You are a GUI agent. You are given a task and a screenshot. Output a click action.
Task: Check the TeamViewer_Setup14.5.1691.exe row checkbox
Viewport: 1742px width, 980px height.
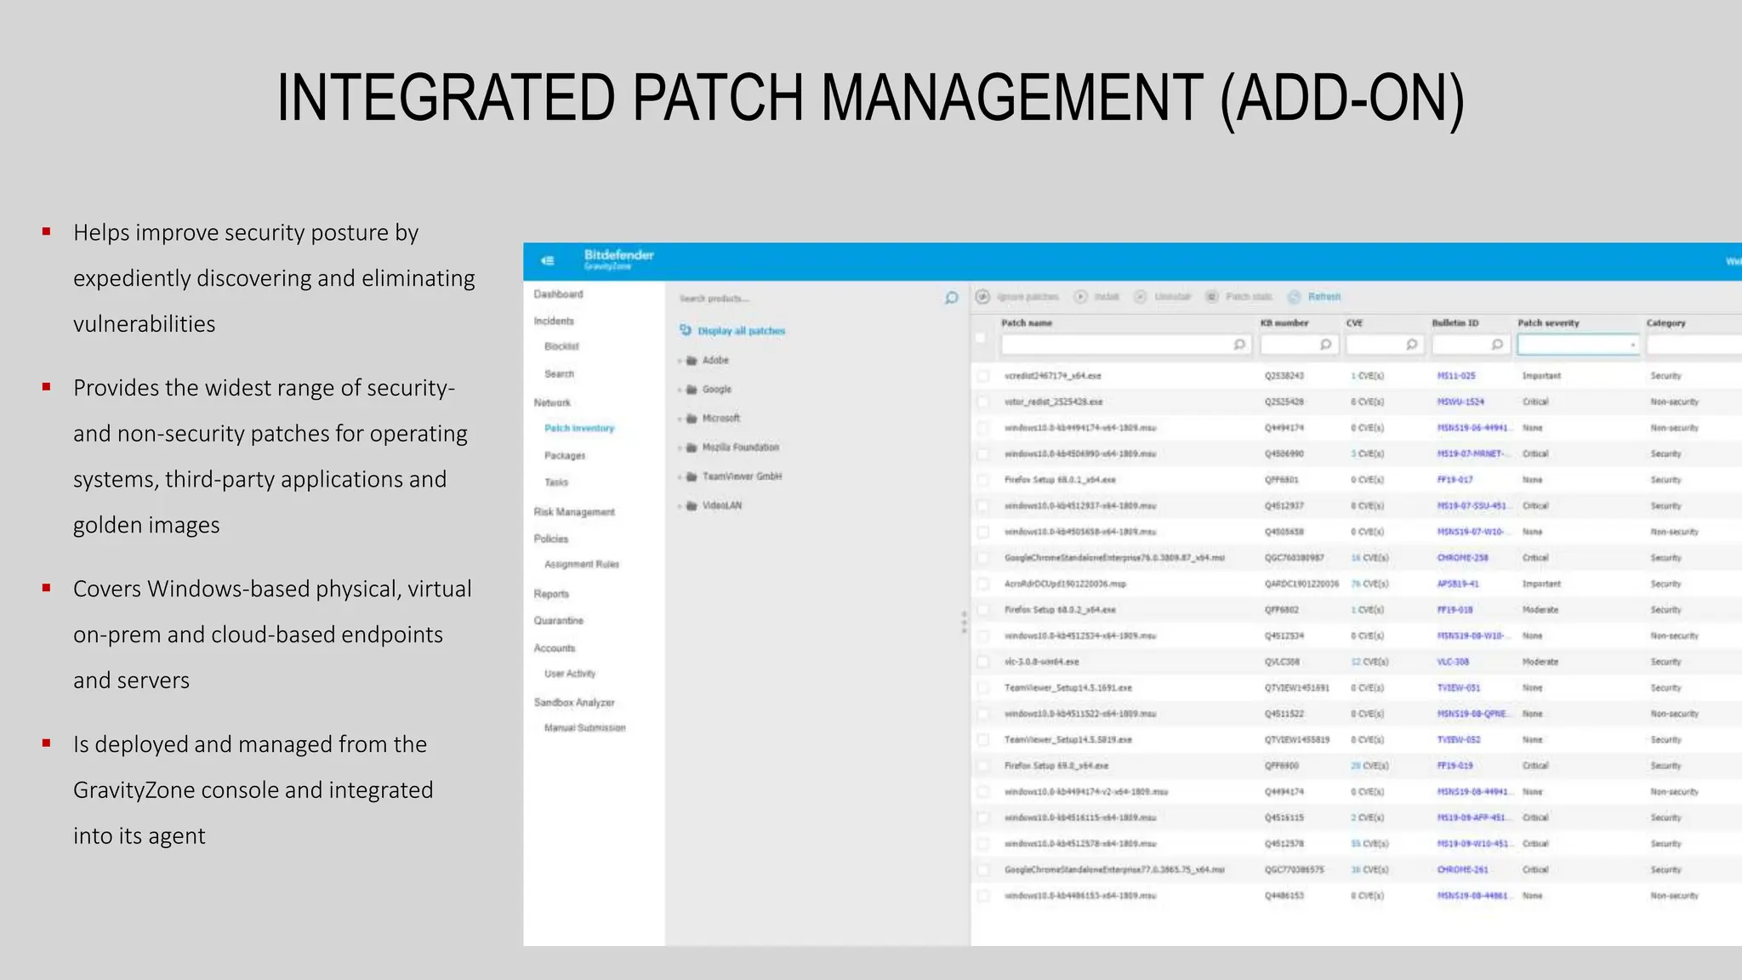[x=983, y=688]
